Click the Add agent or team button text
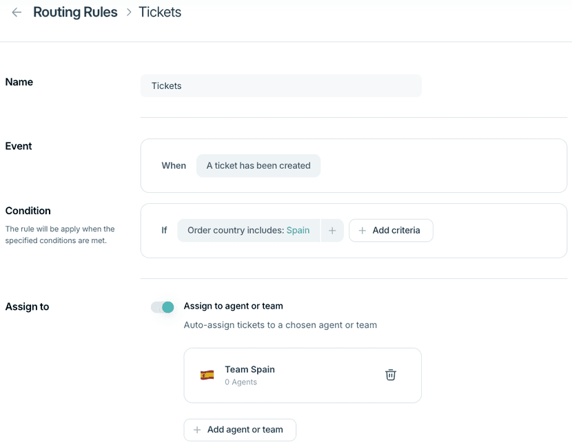This screenshot has width=572, height=447. pyautogui.click(x=245, y=430)
